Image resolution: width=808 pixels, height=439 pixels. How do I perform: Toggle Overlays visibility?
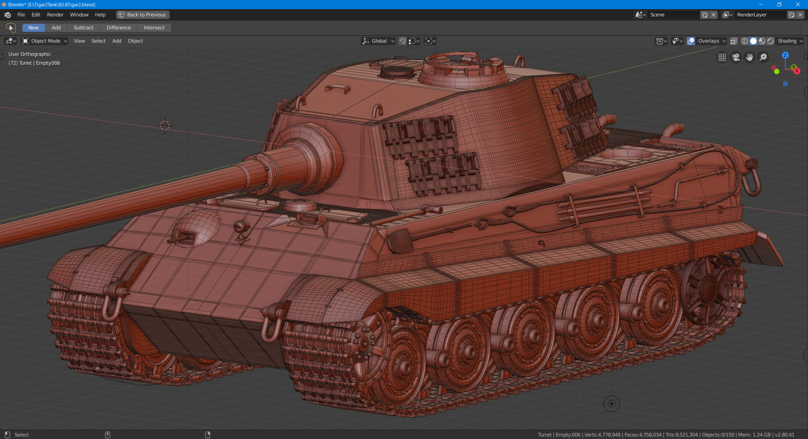[x=691, y=41]
